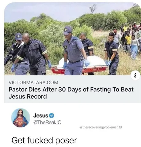
Task: Click the @therecoveringproblemchild watermark
Action: (101, 127)
